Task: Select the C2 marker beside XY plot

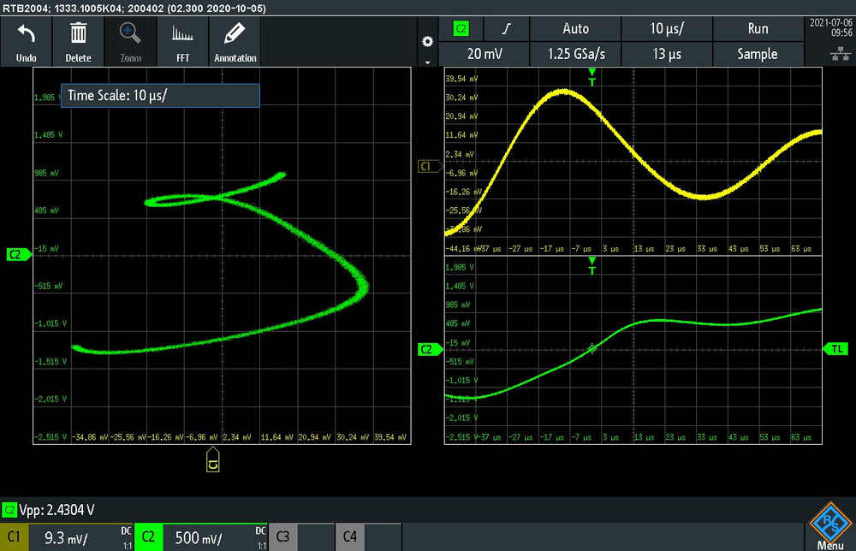Action: click(18, 255)
